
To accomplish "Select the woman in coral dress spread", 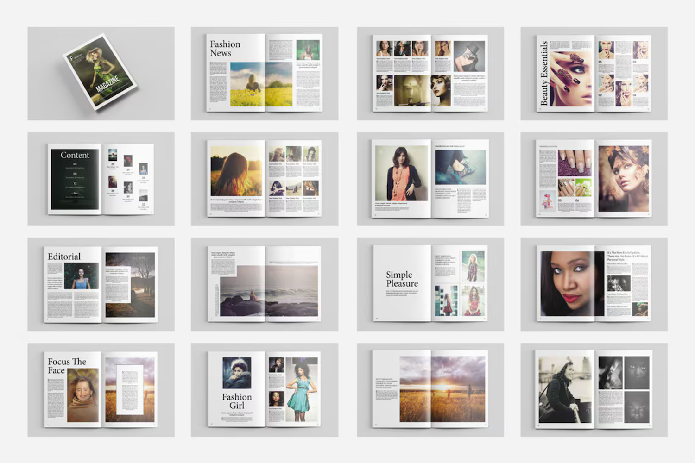I will click(430, 179).
